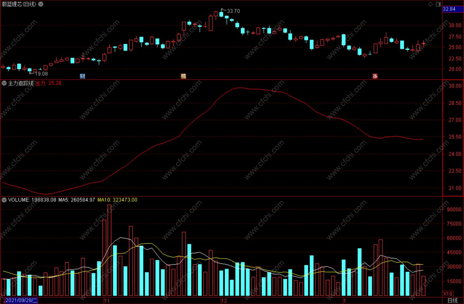This screenshot has height=304, width=464.
Task: Select the 2021/09/28/二 date label
Action: coord(21,300)
